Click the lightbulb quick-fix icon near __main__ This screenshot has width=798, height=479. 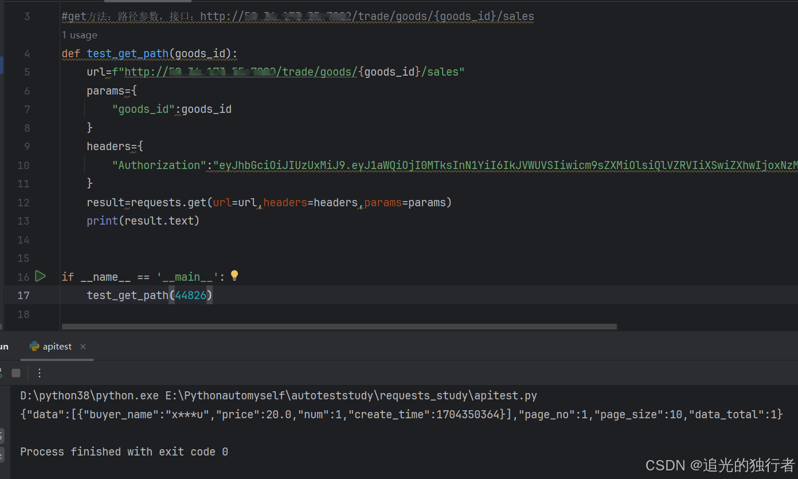234,275
